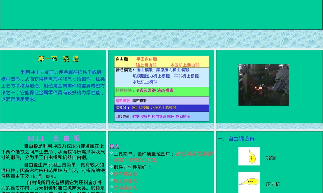Select the '锤上自由锻' text
323x193 pixels.
pyautogui.click(x=146, y=65)
